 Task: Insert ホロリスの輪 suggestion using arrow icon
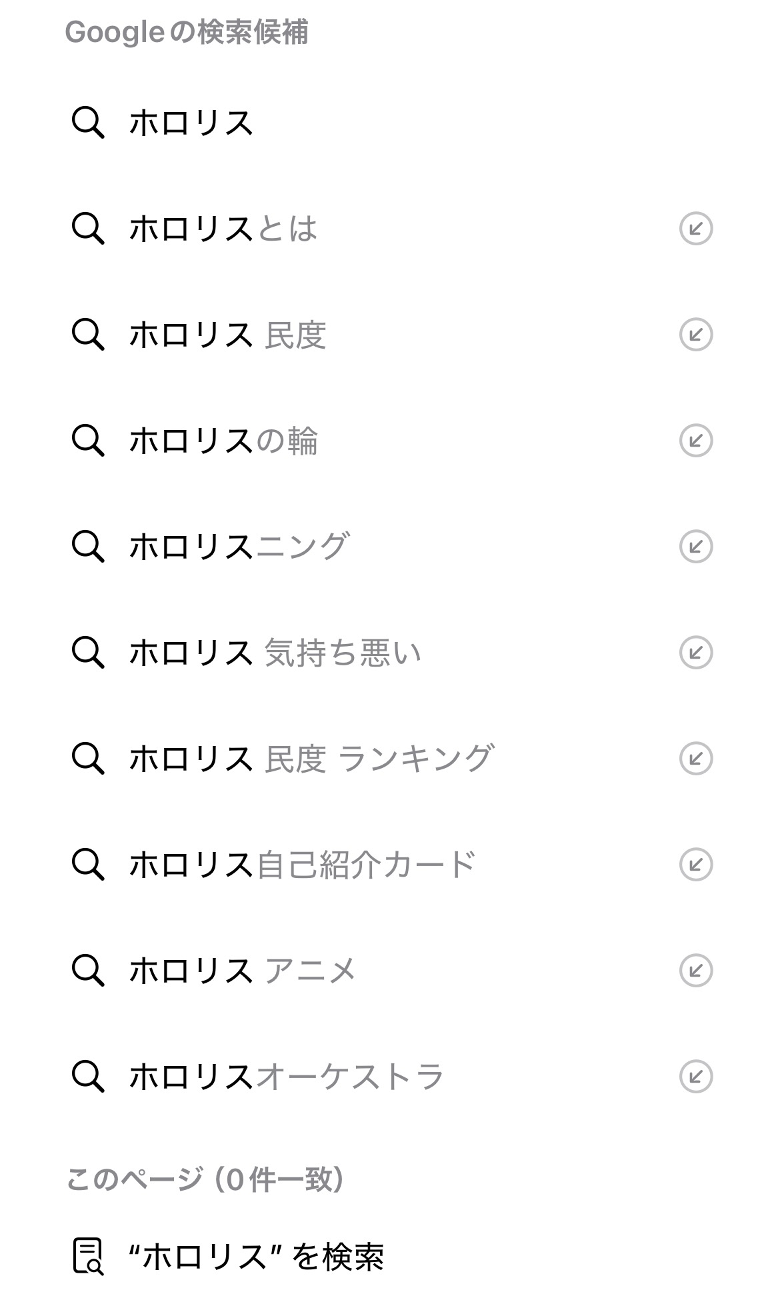(695, 441)
